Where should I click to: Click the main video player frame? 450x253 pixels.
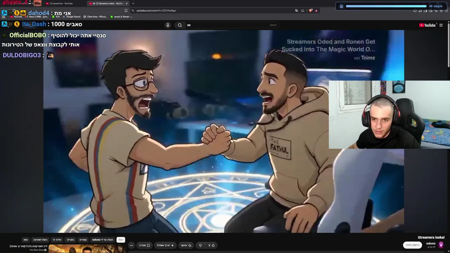[x=224, y=131]
